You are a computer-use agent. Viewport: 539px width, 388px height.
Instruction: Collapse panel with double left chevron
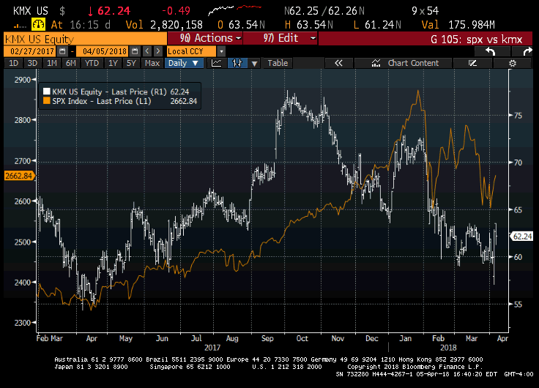(x=338, y=63)
